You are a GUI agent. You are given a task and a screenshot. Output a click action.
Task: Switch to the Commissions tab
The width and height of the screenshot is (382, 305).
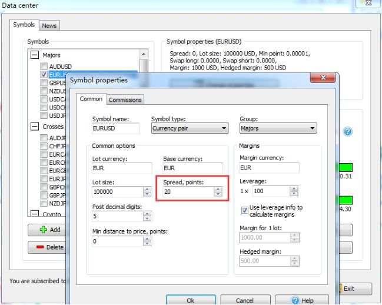[125, 100]
